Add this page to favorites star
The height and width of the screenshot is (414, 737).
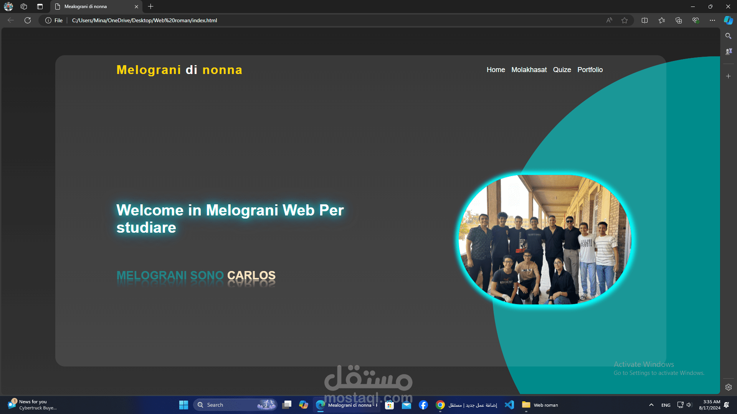coord(625,20)
